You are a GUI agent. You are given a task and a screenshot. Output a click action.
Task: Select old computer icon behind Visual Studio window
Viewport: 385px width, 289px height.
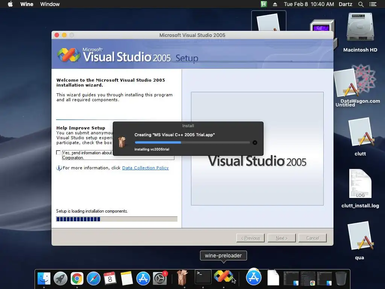(322, 25)
